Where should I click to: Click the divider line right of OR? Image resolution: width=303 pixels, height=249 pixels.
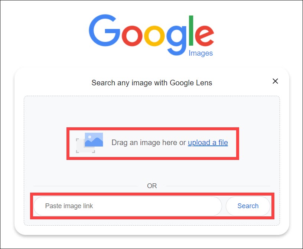coord(218,186)
